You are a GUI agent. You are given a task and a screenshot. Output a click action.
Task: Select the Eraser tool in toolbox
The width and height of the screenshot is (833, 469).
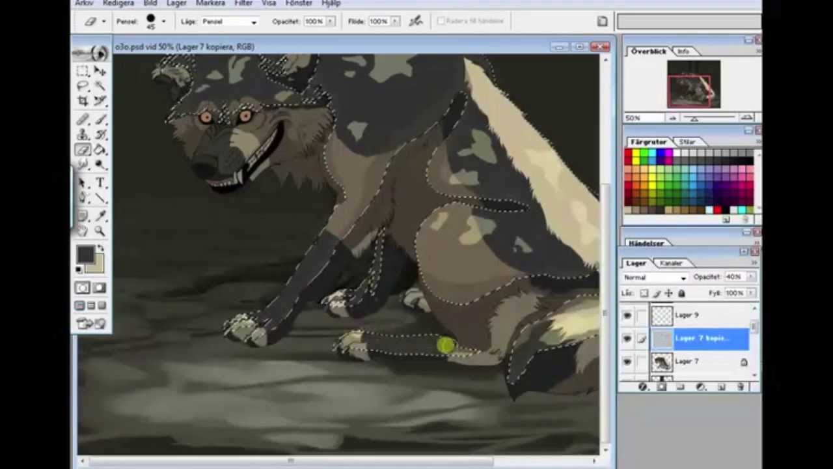coord(83,150)
